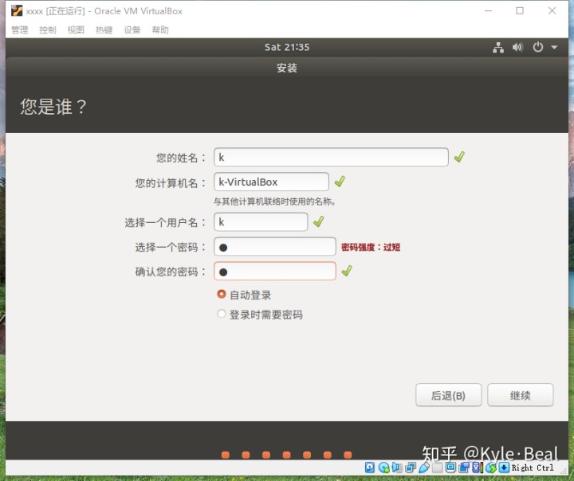
Task: Open the 热键 menu
Action: [104, 29]
